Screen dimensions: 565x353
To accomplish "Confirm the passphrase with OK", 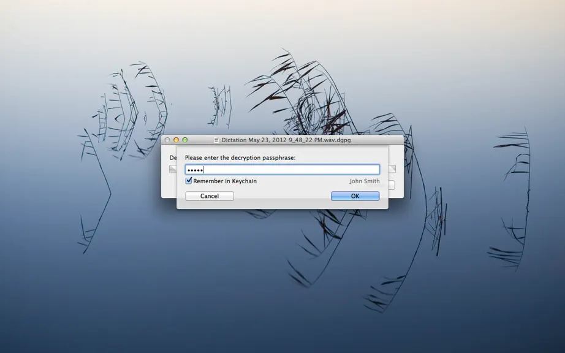I will pyautogui.click(x=355, y=196).
